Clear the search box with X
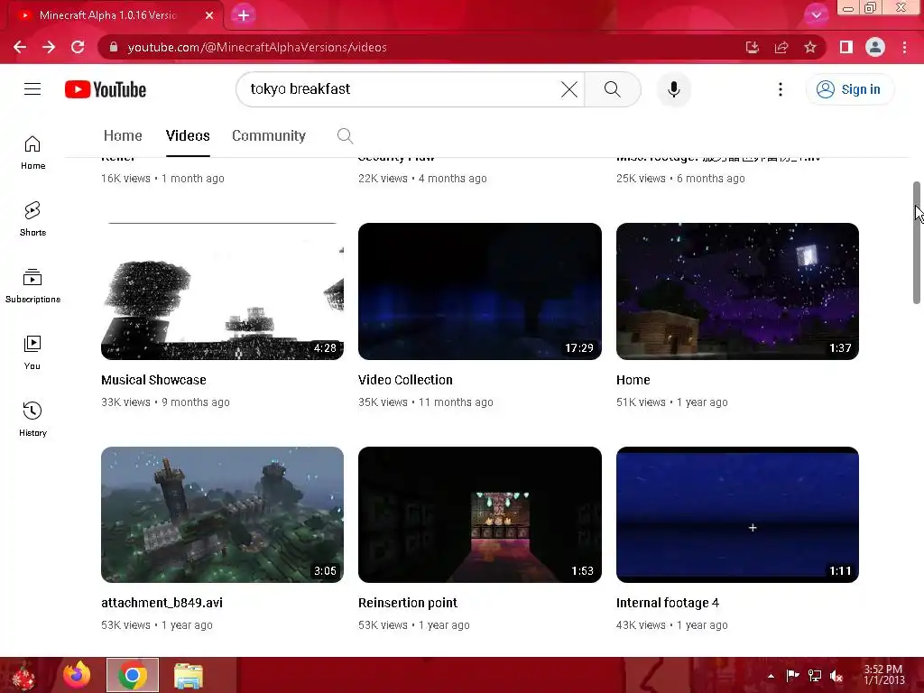924x693 pixels. pyautogui.click(x=569, y=89)
